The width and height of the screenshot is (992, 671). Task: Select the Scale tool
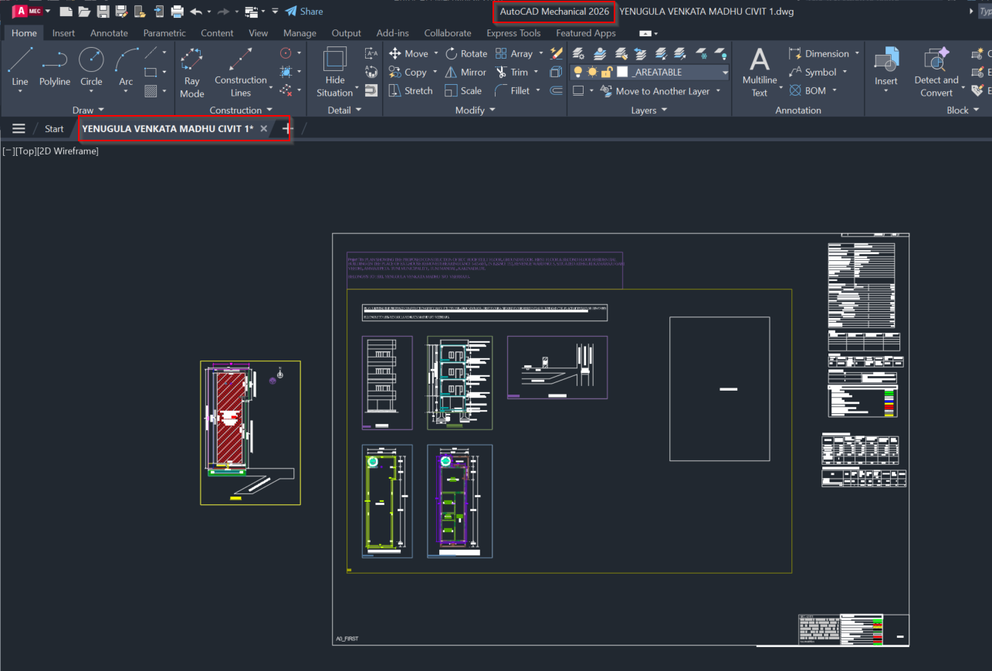(x=463, y=90)
